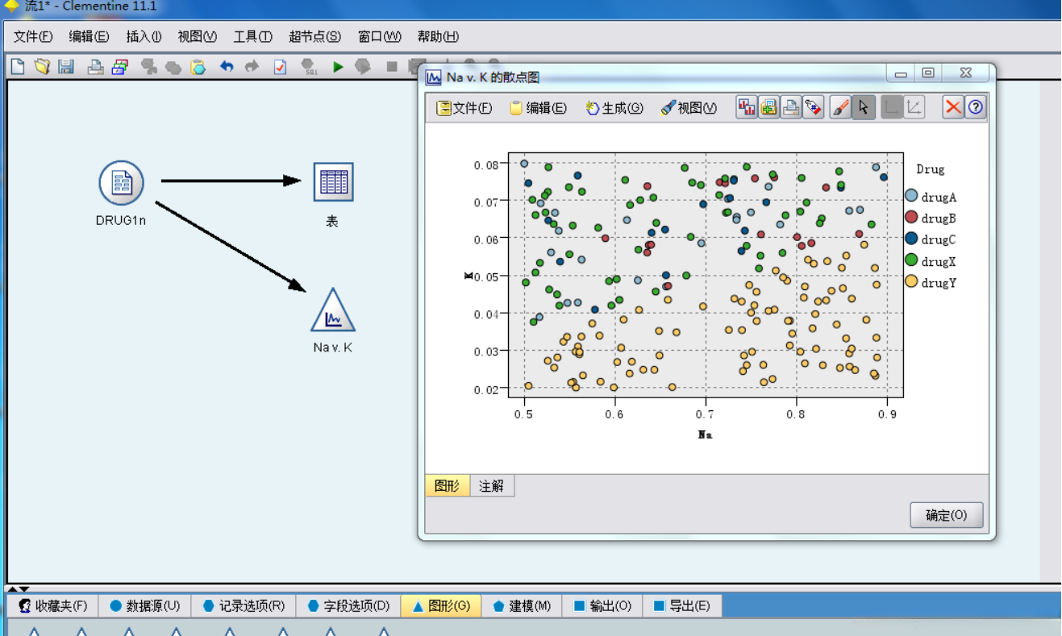This screenshot has width=1062, height=636.
Task: Open the 窗口(W) menu
Action: [x=379, y=36]
